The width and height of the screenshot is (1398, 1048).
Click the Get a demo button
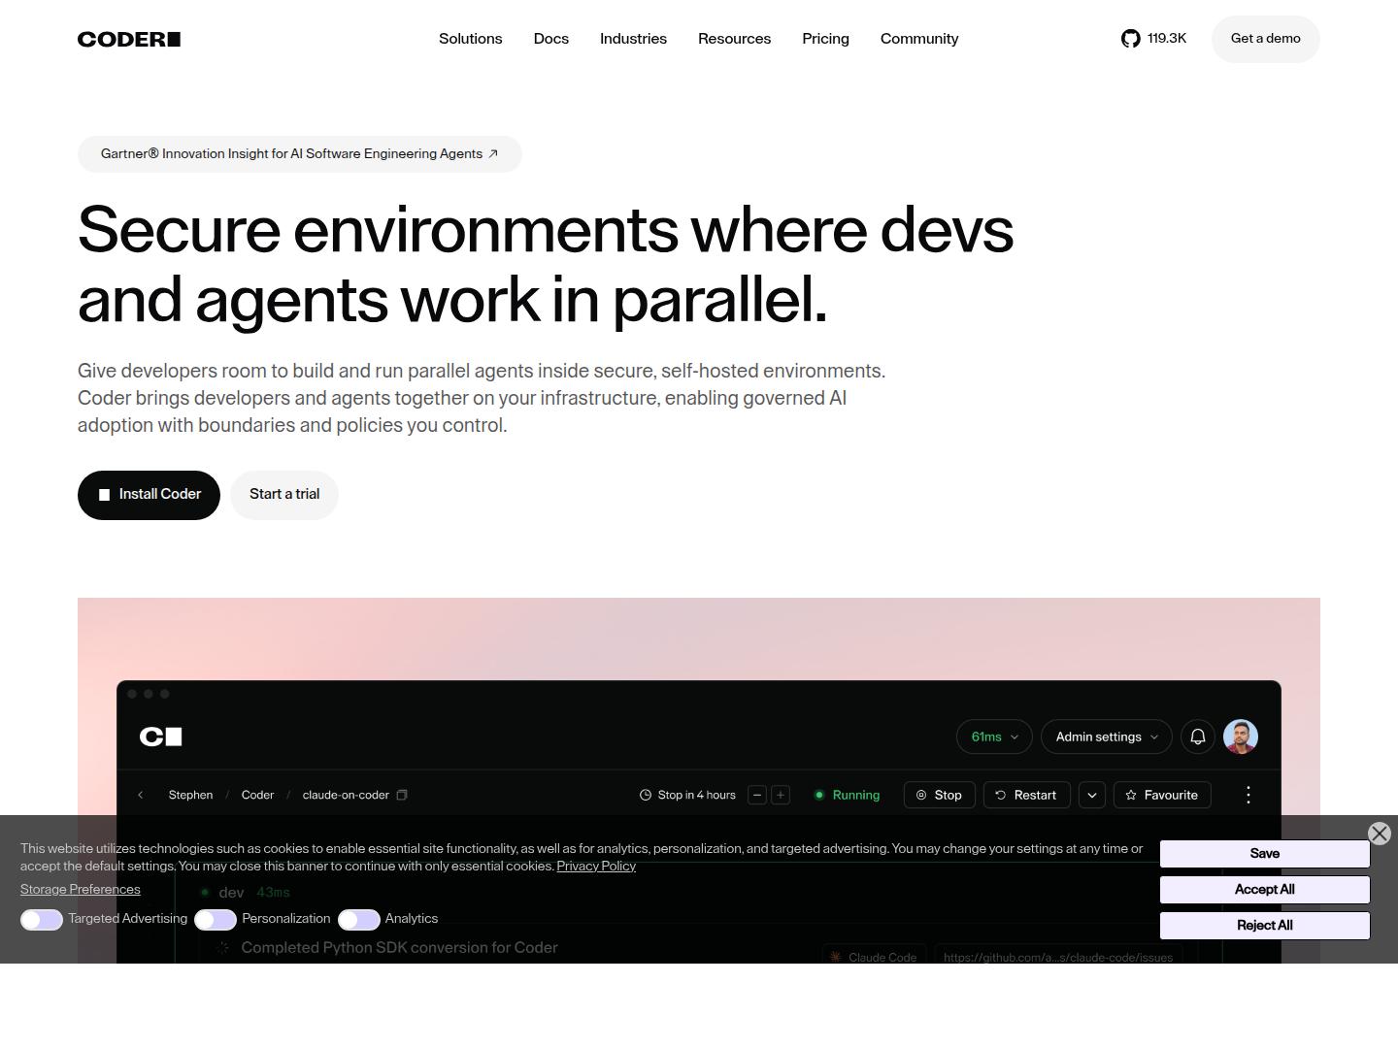point(1266,39)
